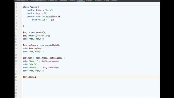Click the closing brace of class Person on line 9
Image resolution: width=174 pixels, height=98 pixels.
[23, 26]
